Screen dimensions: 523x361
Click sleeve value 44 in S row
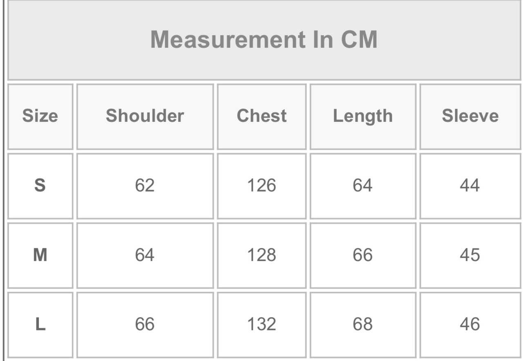469,186
